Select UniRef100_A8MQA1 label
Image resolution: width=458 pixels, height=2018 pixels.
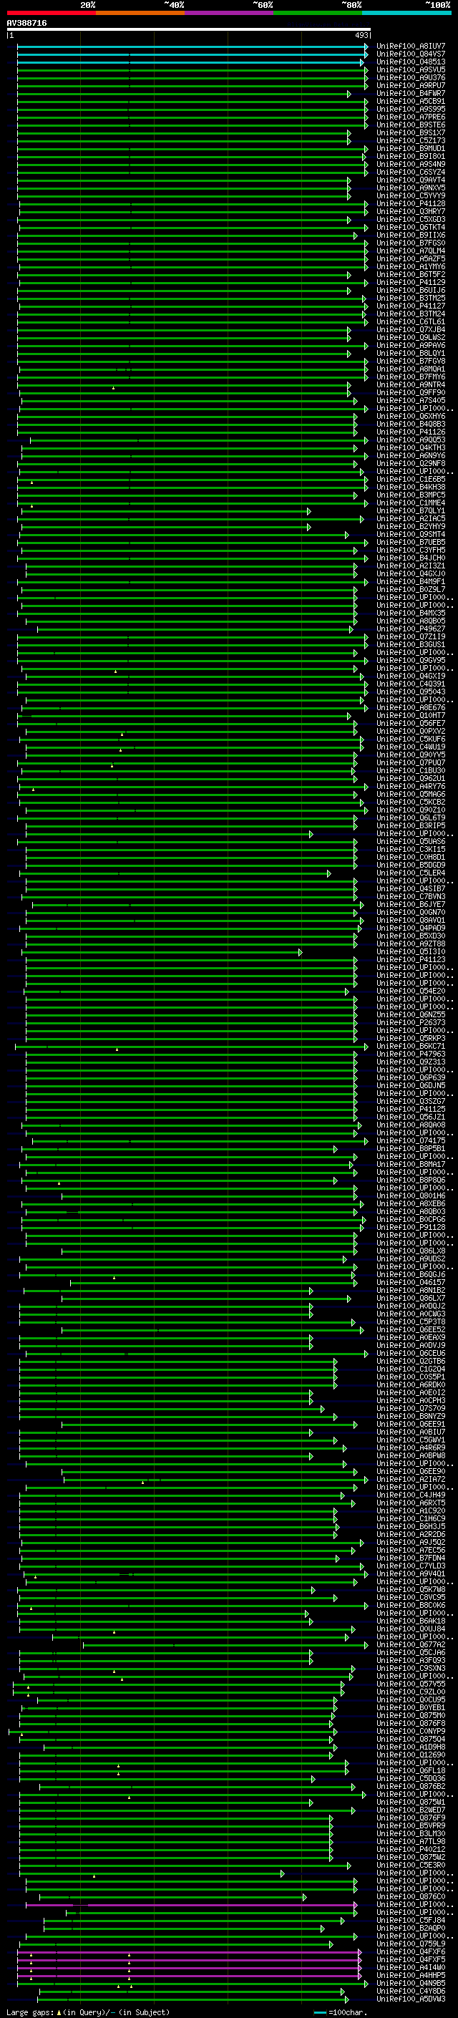pos(411,369)
